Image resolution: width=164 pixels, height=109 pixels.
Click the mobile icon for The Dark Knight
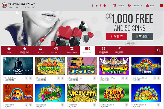pos(27,78)
